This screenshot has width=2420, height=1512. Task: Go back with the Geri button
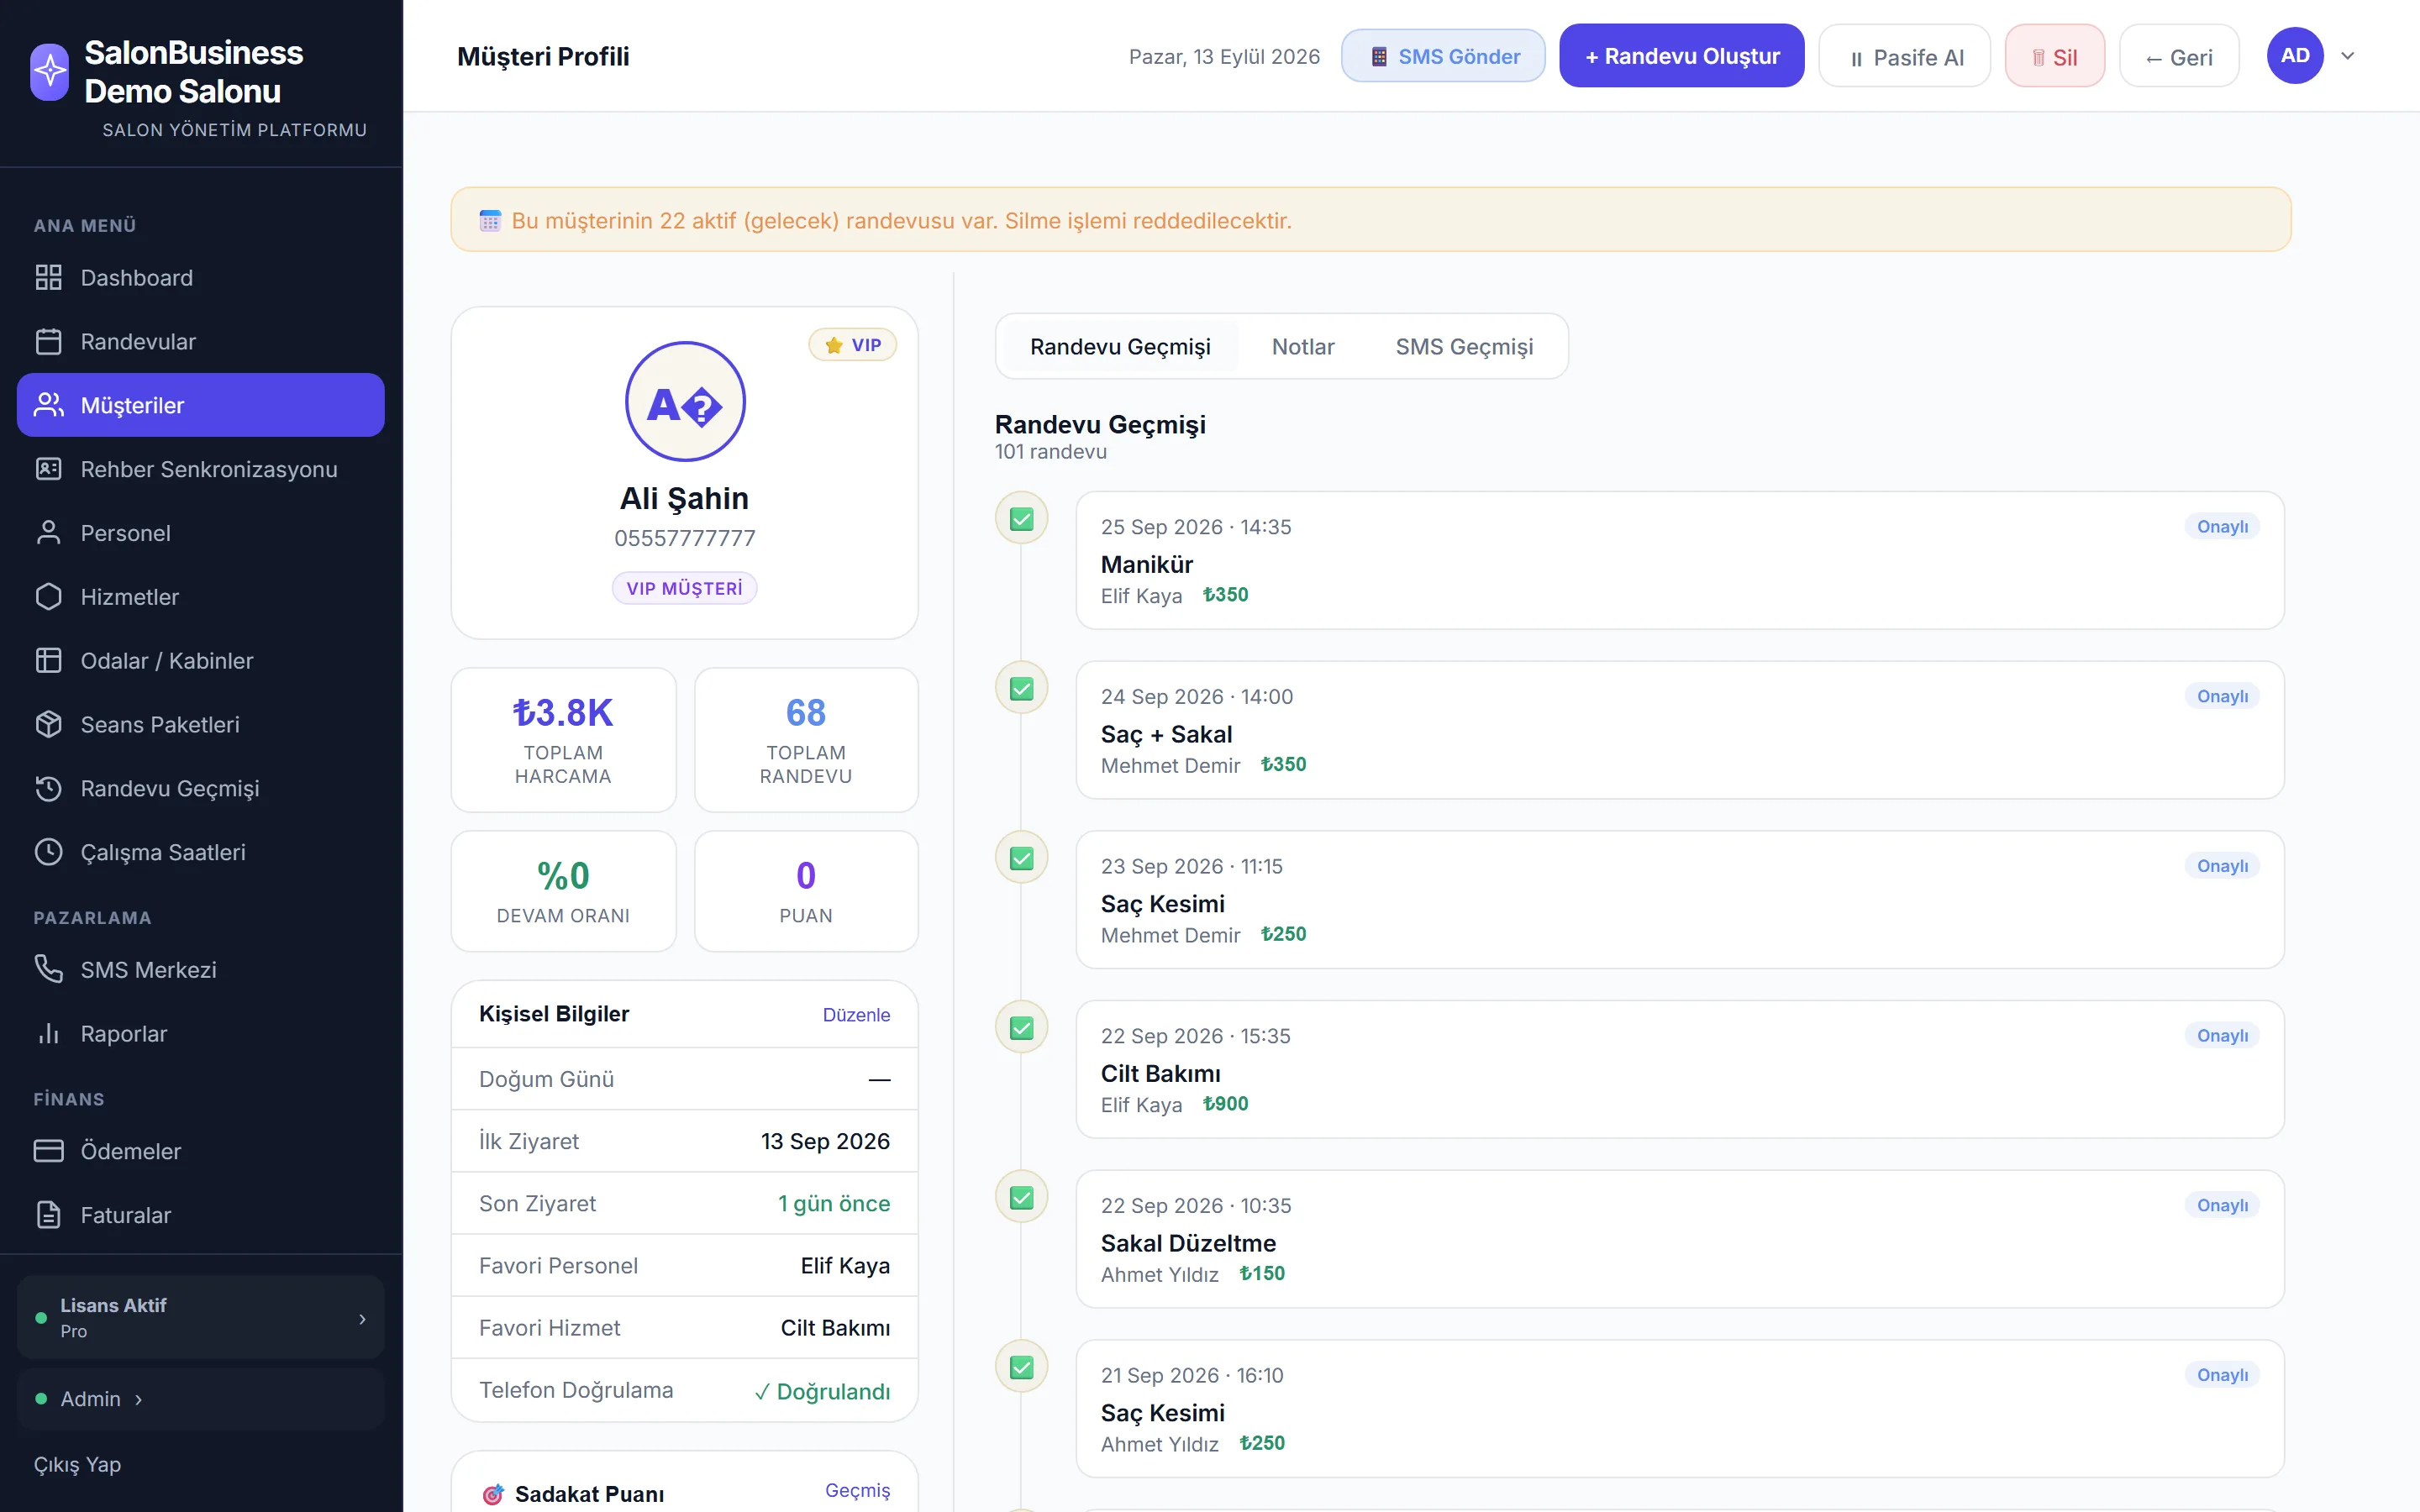(2179, 57)
